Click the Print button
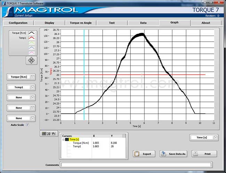 coord(204,154)
